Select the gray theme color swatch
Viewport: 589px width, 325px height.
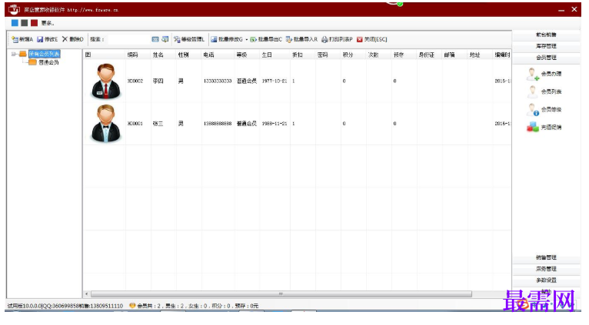tap(25, 23)
